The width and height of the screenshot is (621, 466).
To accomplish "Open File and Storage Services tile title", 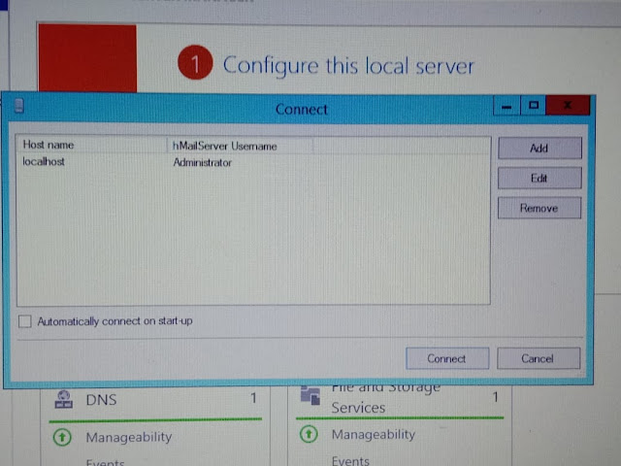I will [386, 397].
